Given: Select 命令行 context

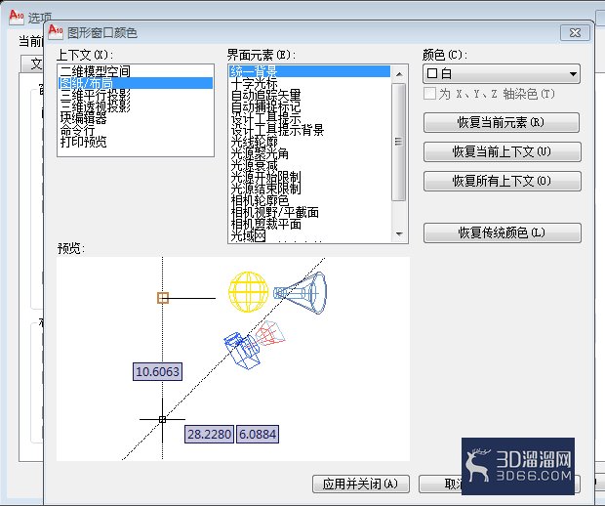Looking at the screenshot, I should click(136, 130).
